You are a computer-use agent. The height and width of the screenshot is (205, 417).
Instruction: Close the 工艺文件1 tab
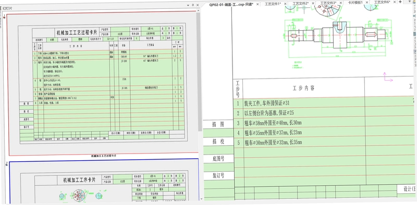pyautogui.click(x=285, y=4)
